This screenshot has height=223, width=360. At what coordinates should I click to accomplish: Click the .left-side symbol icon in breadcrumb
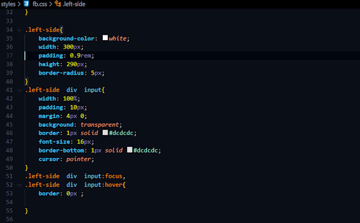tap(58, 4)
